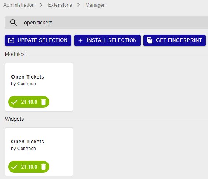This screenshot has width=208, height=179.
Task: Select the Manager breadcrumb item
Action: pyautogui.click(x=95, y=5)
